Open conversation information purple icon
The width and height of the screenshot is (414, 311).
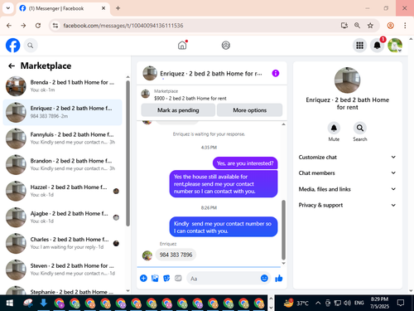tap(276, 73)
